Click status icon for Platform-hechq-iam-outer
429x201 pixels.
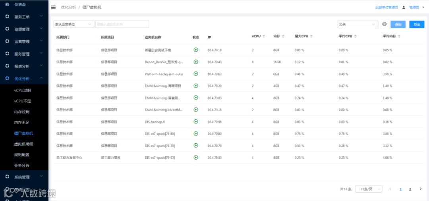[x=195, y=74]
